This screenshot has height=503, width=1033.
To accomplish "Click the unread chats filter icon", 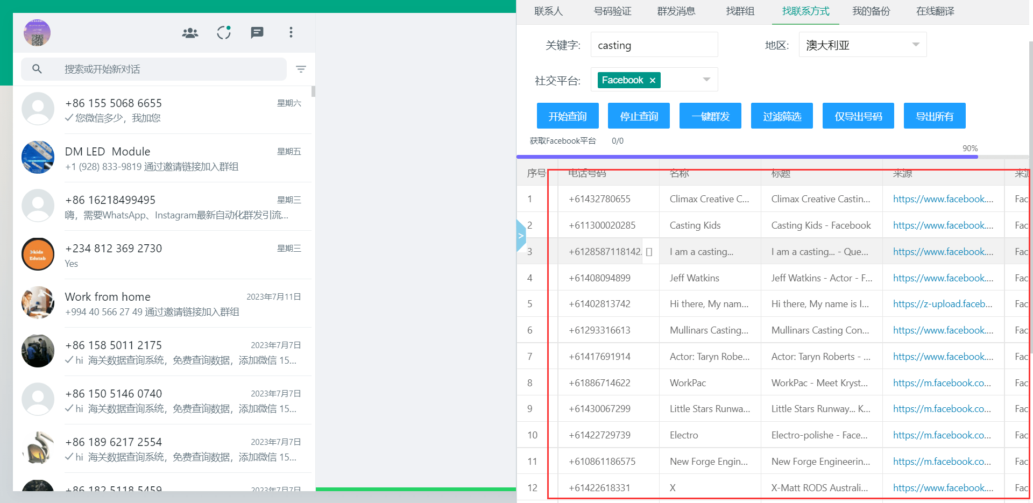I will 301,69.
